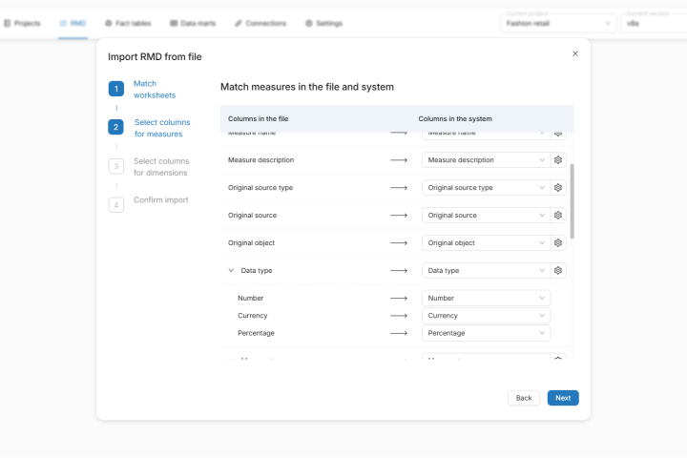Open gear settings for Data type row
The height and width of the screenshot is (458, 687).
point(558,271)
